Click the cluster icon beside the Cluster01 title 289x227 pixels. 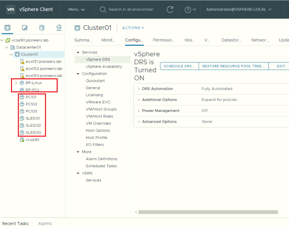78,28
